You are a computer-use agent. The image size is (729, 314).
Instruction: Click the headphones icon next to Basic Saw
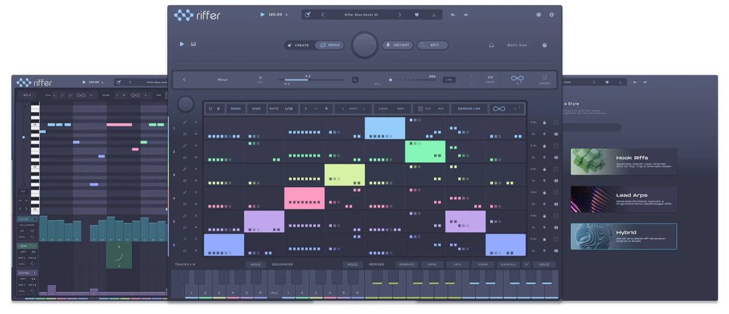click(x=491, y=45)
